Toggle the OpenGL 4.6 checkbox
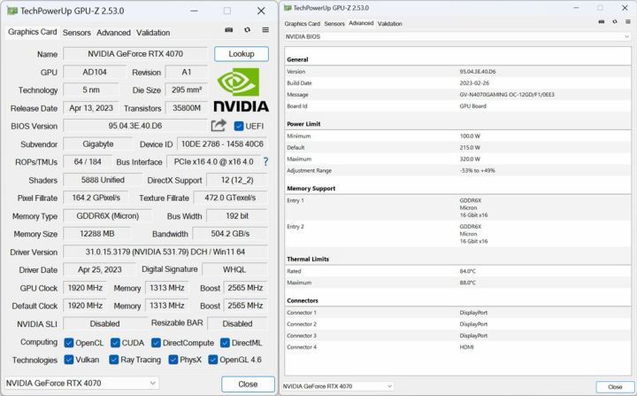Screen dimensions: 637x396 [x=213, y=360]
